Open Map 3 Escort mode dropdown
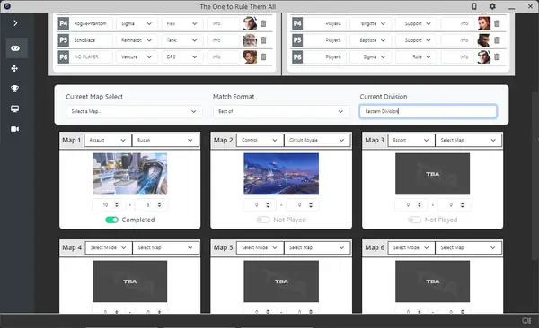Screen dimensions: 539x328 [x=411, y=141]
